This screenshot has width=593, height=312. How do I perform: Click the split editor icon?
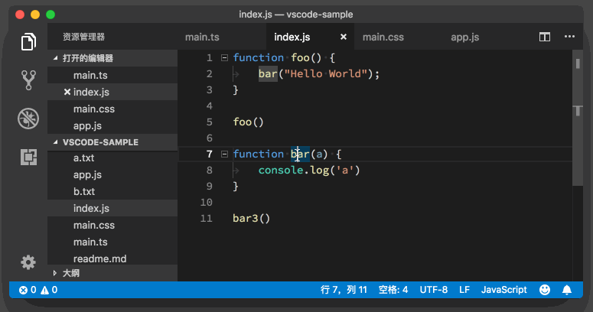coord(545,37)
